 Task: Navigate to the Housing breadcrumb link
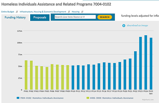click(x=76, y=12)
